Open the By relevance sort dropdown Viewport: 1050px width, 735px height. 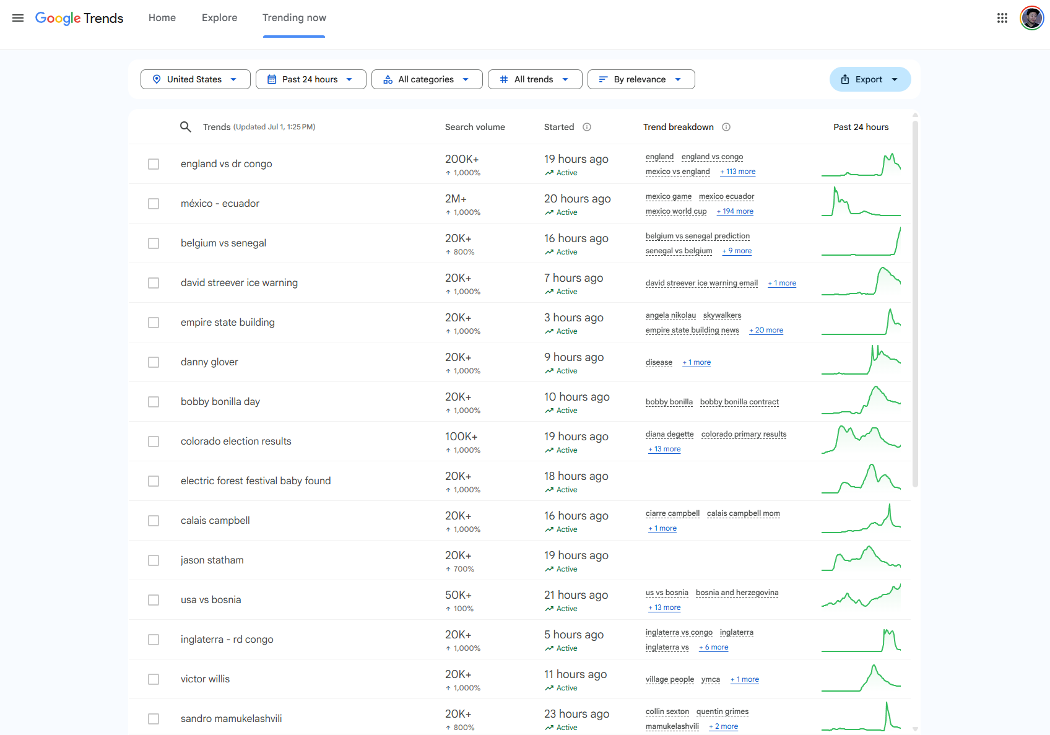(x=641, y=79)
